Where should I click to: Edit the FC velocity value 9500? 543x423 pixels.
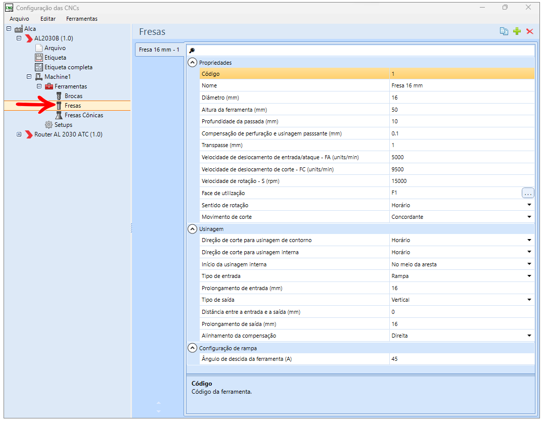[x=462, y=169]
